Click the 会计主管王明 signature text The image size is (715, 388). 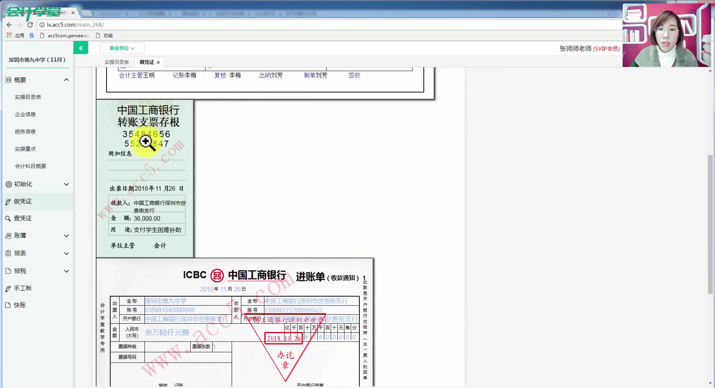pos(136,75)
